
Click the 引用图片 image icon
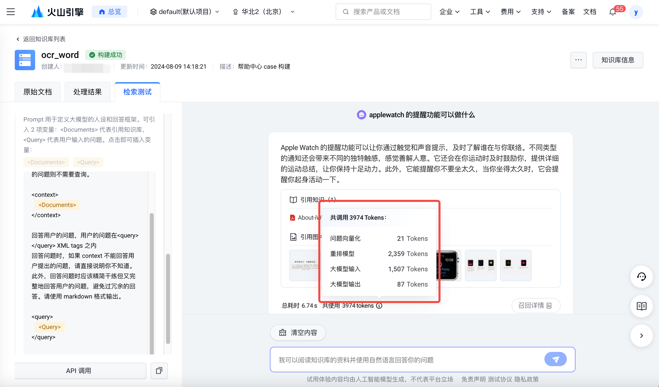pyautogui.click(x=293, y=237)
